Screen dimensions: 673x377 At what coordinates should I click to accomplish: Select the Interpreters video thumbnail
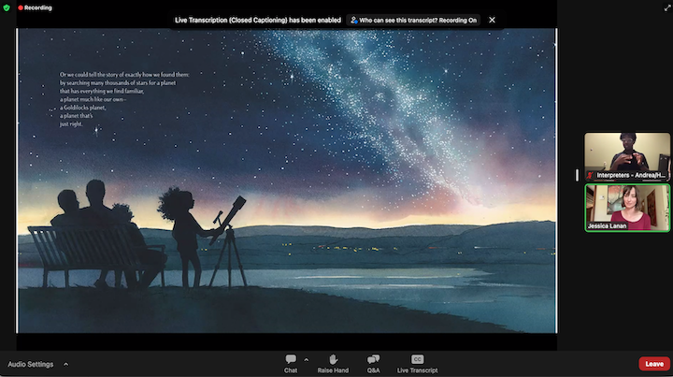point(627,156)
